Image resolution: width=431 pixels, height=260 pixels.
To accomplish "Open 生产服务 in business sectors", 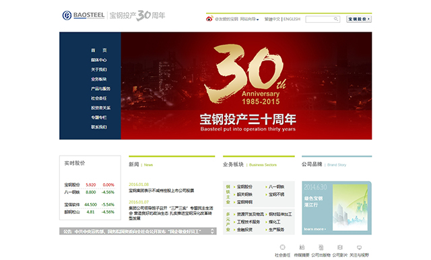I will (x=276, y=230).
